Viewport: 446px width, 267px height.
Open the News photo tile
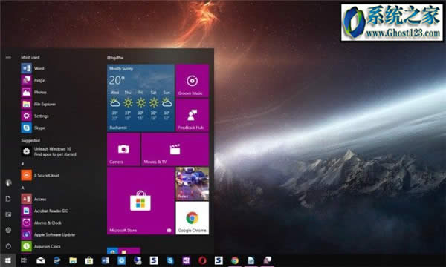click(192, 184)
